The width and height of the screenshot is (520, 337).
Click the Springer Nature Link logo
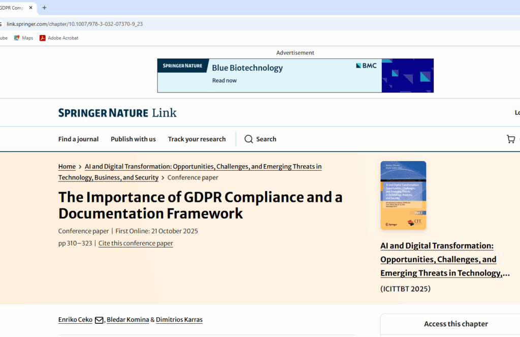(x=117, y=113)
